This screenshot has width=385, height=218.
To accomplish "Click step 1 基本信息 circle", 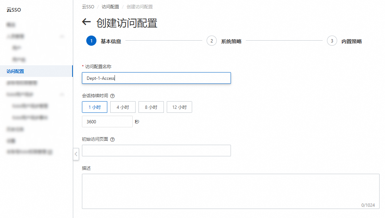I will point(91,41).
